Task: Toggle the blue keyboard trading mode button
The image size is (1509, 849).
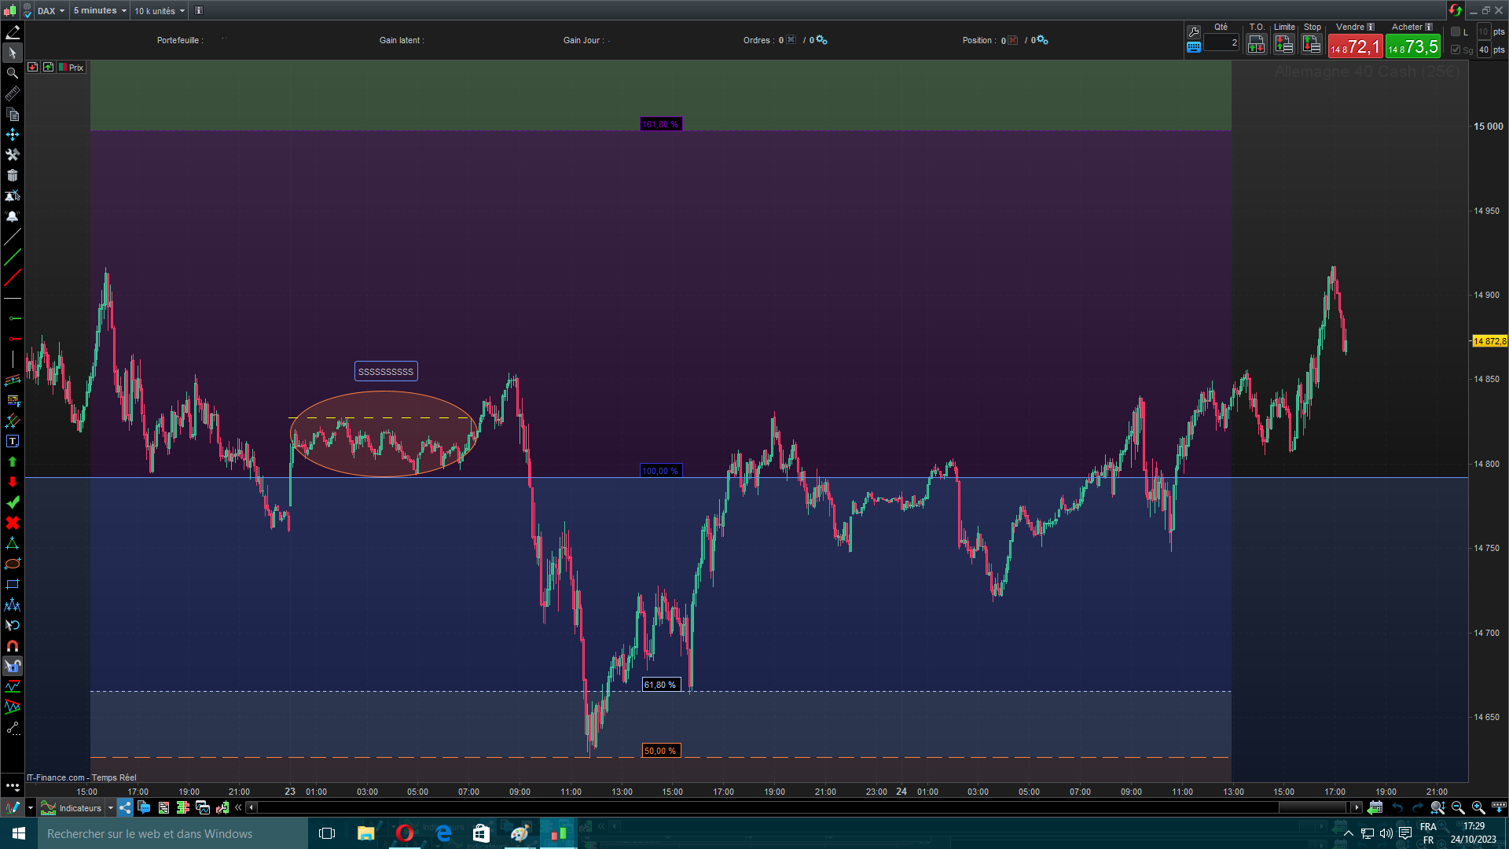Action: coord(1194,47)
